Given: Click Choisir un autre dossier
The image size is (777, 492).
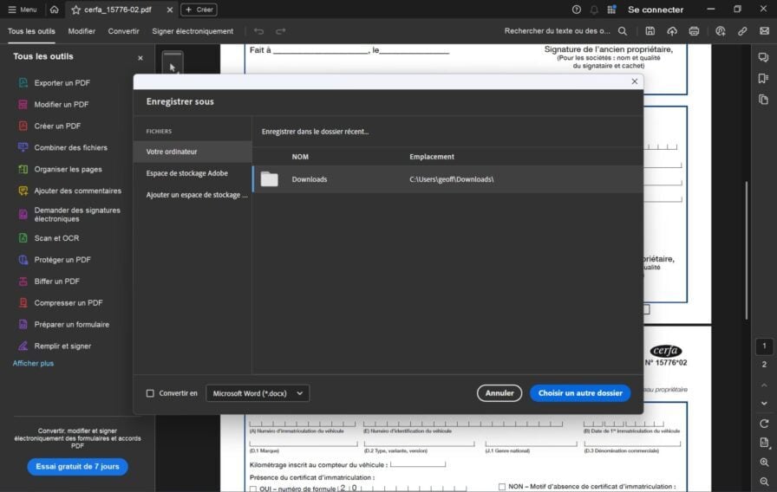Looking at the screenshot, I should [x=580, y=393].
